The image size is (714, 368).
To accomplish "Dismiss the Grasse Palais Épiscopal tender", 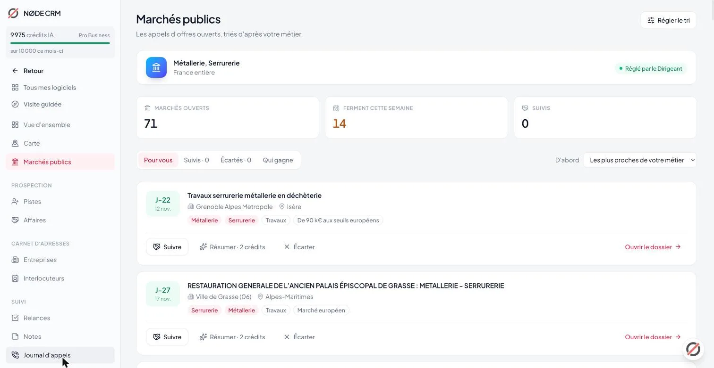I will click(x=299, y=337).
